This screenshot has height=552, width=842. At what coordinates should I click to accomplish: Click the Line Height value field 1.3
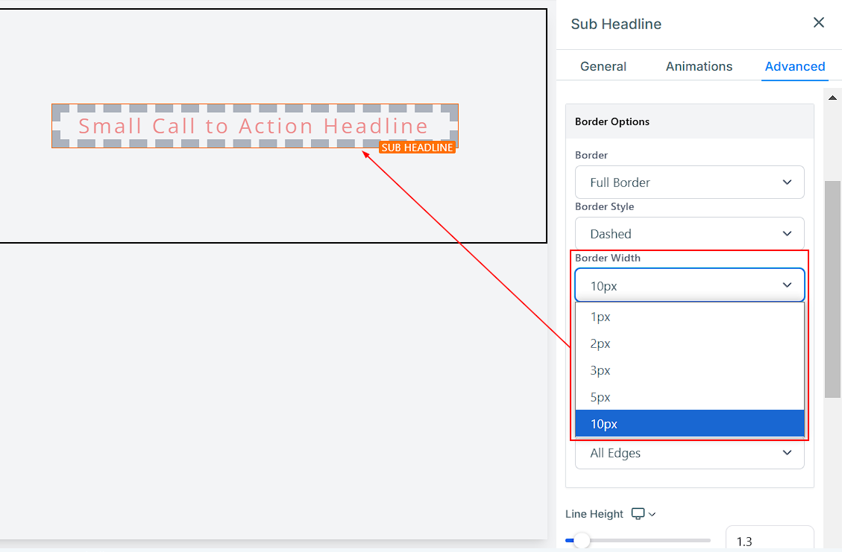coord(770,539)
